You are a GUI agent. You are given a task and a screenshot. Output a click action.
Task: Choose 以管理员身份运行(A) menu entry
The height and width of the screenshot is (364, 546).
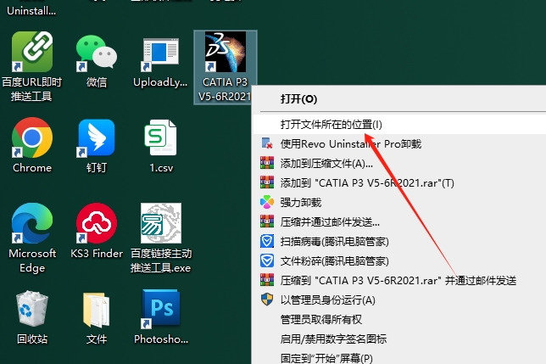click(327, 300)
